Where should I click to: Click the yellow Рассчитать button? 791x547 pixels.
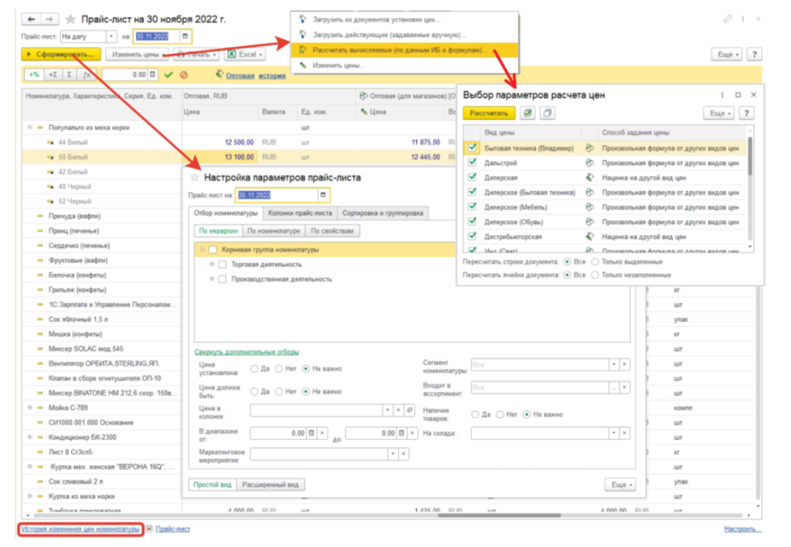[488, 113]
